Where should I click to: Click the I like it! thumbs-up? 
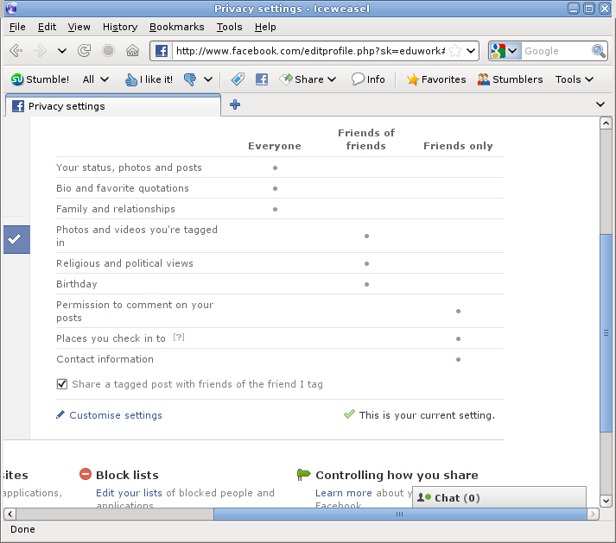[148, 79]
